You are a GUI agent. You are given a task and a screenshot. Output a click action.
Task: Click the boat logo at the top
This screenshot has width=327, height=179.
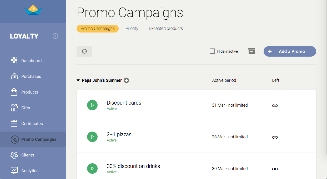[33, 10]
